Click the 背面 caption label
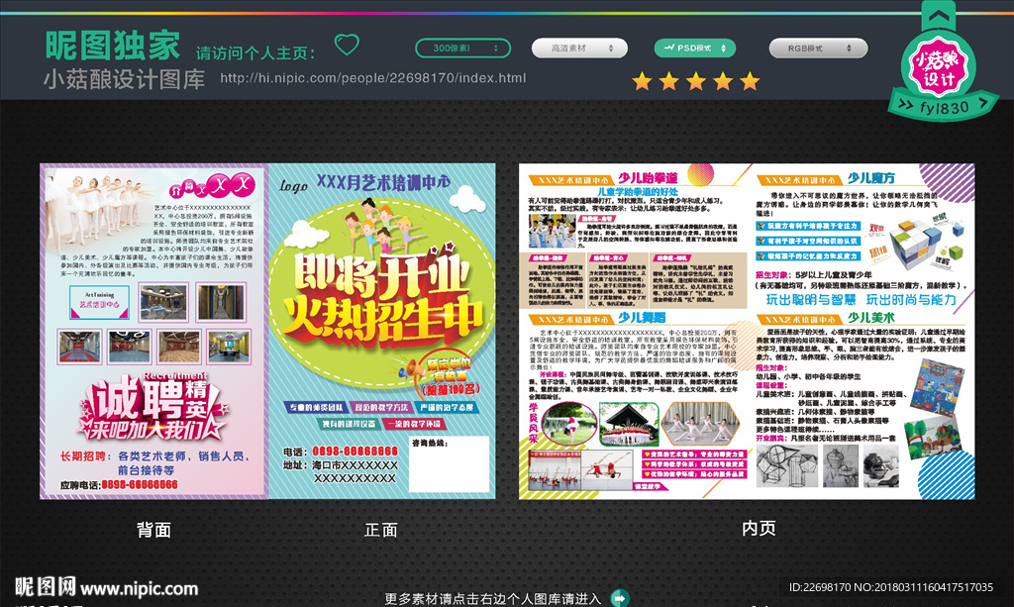 pyautogui.click(x=153, y=530)
